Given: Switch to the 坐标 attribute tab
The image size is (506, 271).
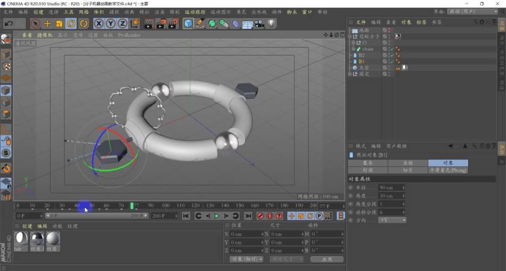Looking at the screenshot, I should click(407, 163).
